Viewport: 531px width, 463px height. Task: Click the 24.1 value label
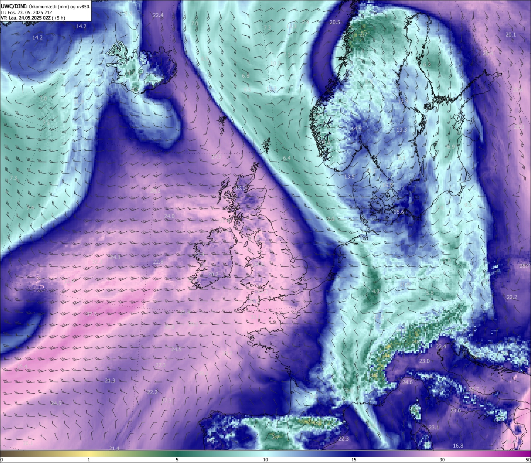(x=115, y=257)
